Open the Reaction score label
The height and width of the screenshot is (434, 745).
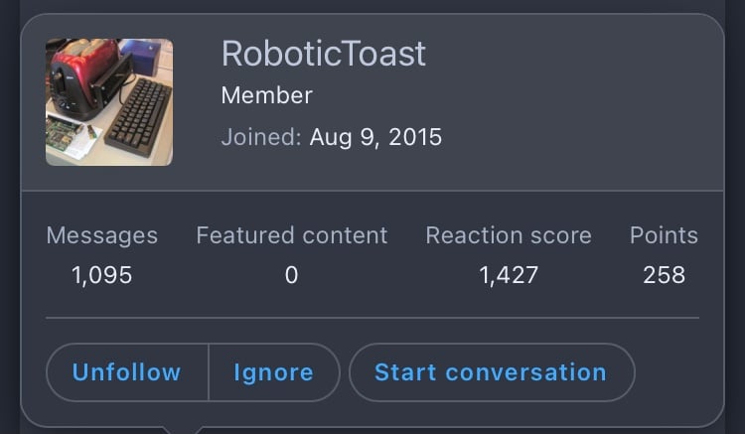point(509,235)
